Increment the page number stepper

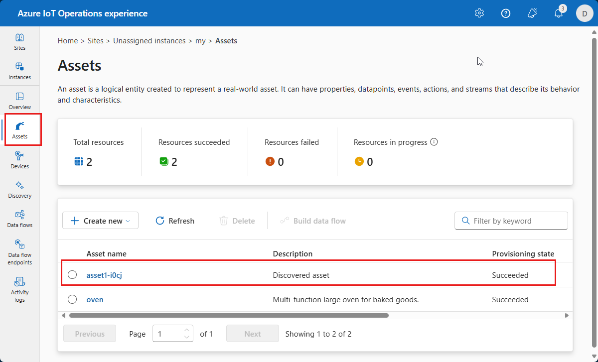pyautogui.click(x=187, y=330)
